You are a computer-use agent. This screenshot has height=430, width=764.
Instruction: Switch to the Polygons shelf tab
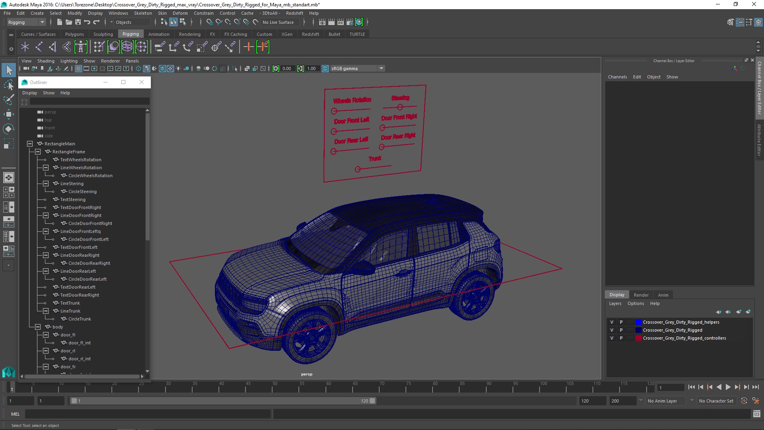tap(74, 34)
